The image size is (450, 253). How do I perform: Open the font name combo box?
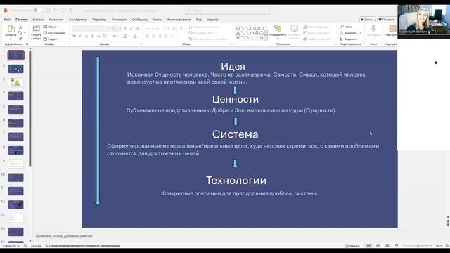coord(91,28)
